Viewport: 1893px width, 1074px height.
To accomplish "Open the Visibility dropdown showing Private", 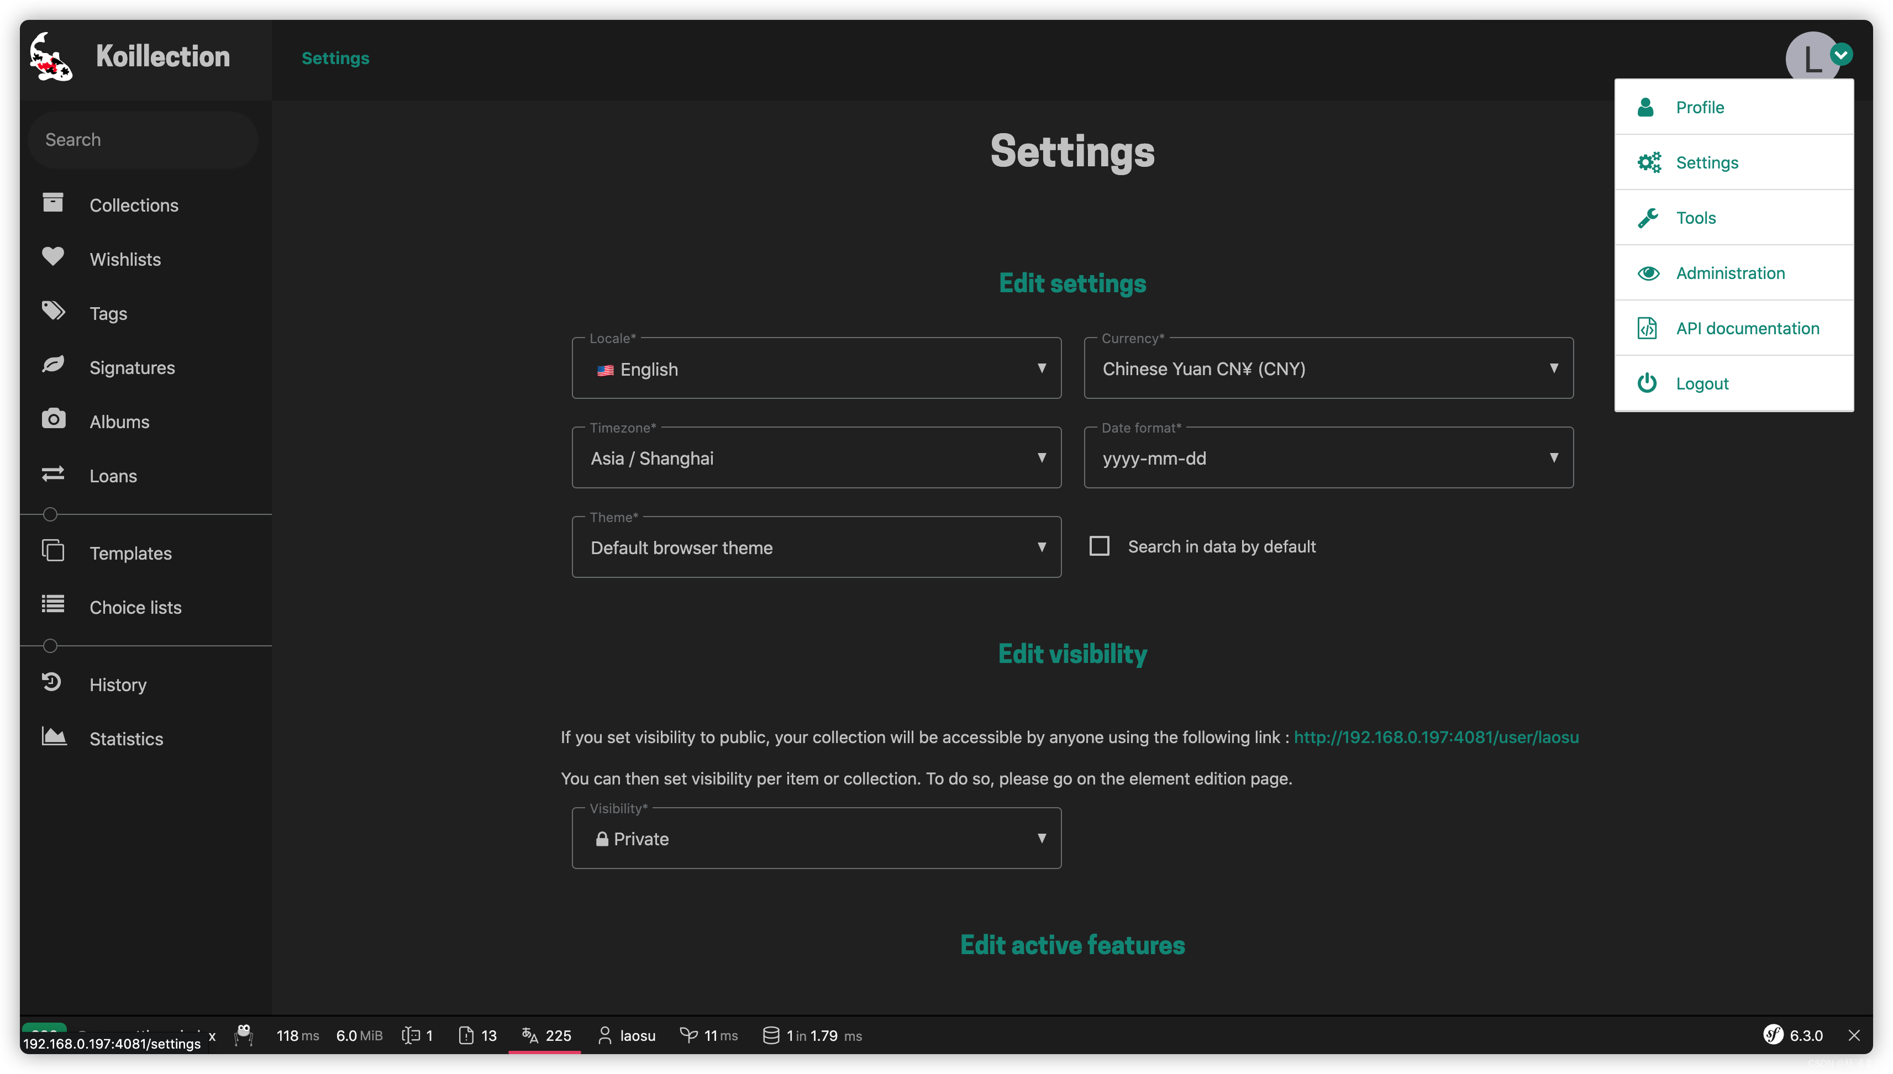I will coord(816,838).
